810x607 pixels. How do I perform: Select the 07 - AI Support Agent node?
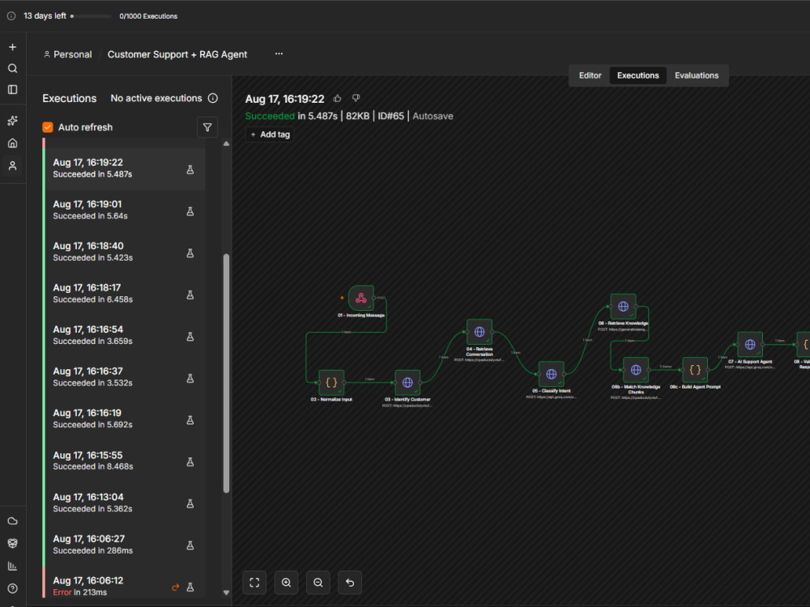coord(750,344)
